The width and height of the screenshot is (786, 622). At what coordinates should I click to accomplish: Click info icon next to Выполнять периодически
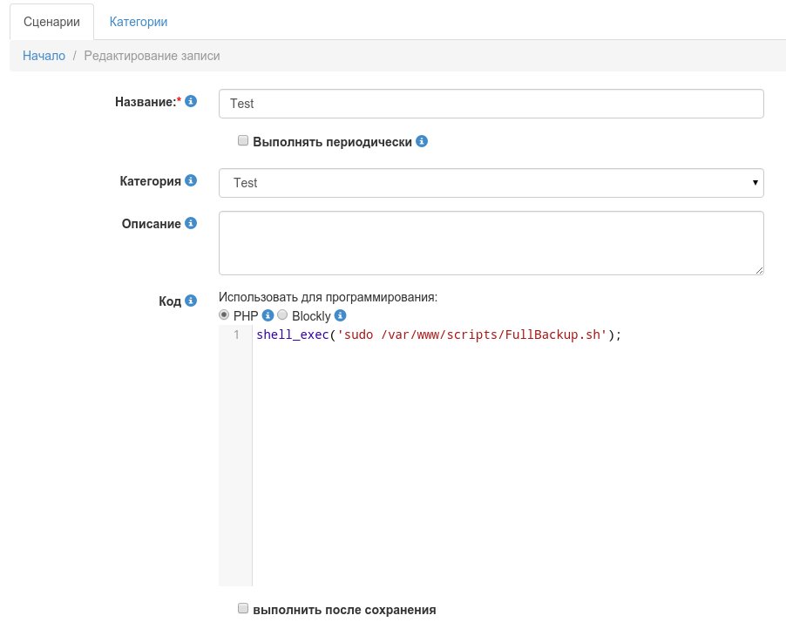[422, 141]
